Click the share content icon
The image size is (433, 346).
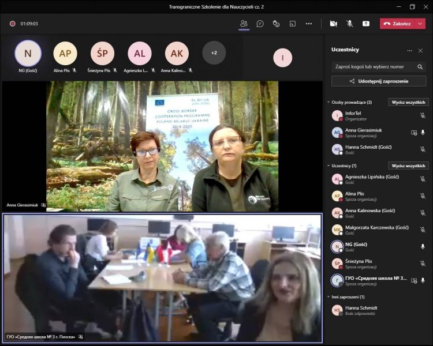[x=366, y=24]
